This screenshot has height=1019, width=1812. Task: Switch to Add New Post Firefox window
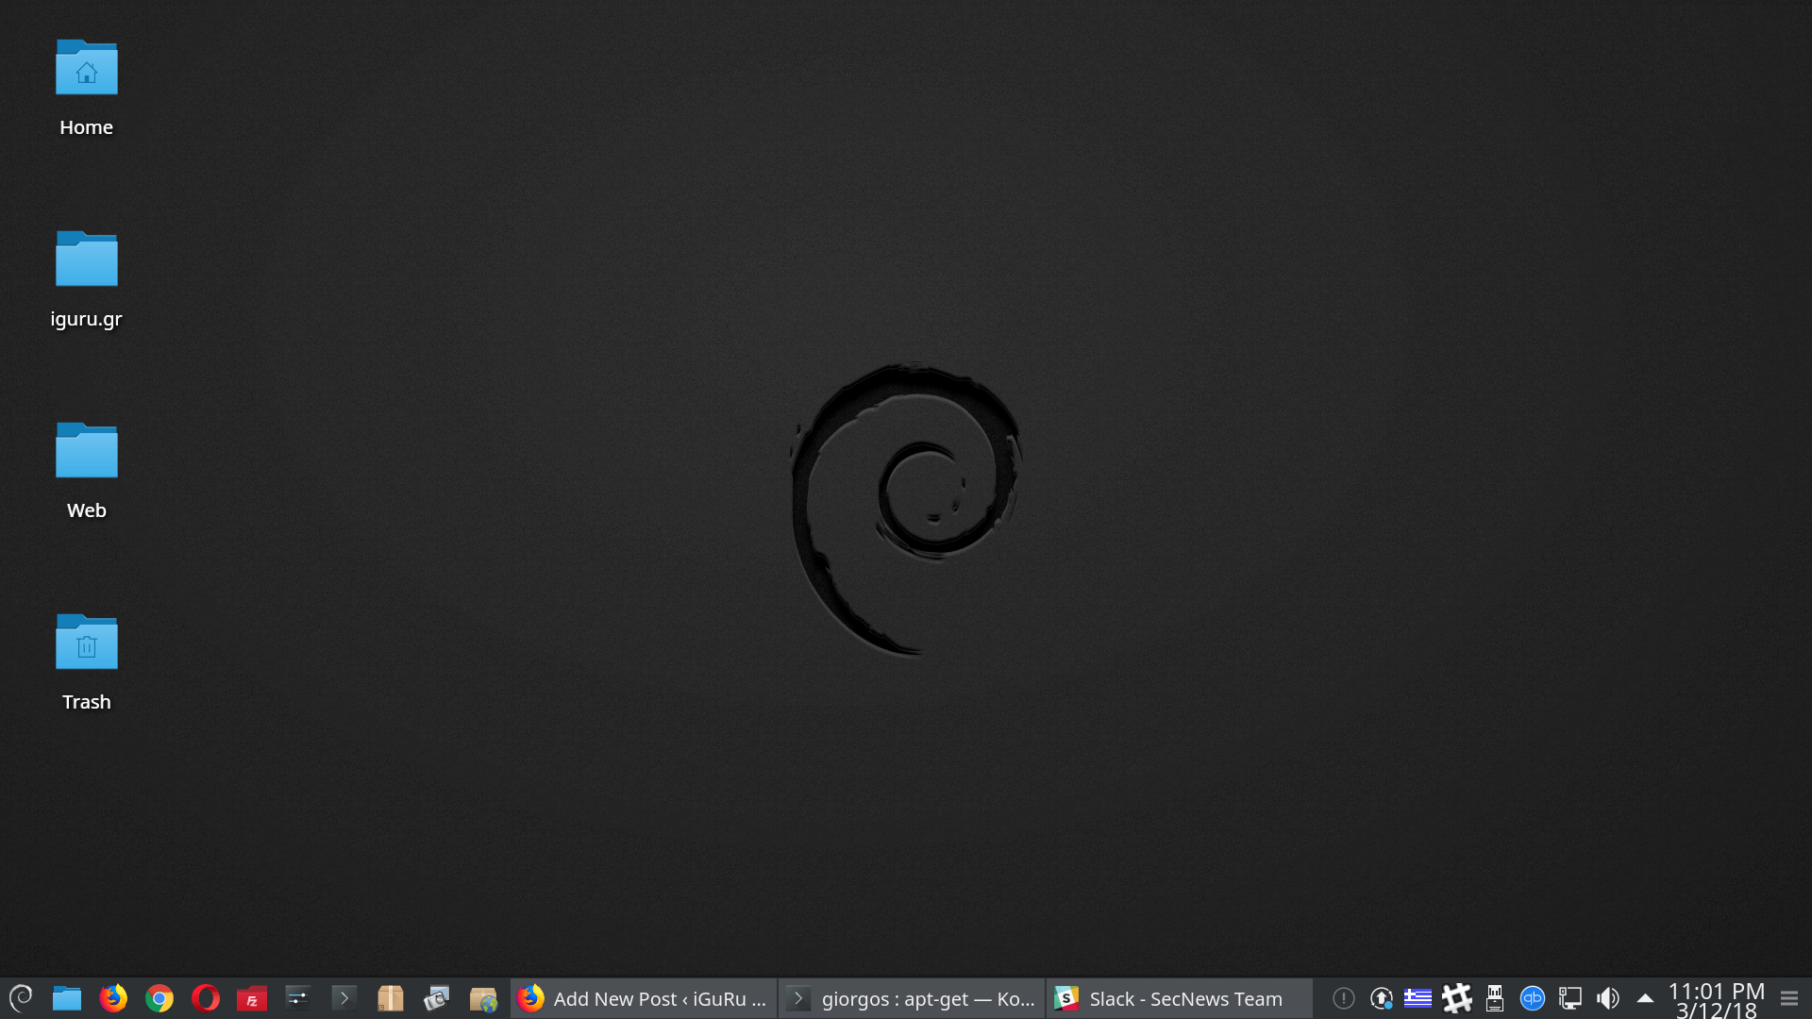(644, 998)
